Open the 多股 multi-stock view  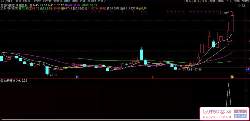pos(204,1)
